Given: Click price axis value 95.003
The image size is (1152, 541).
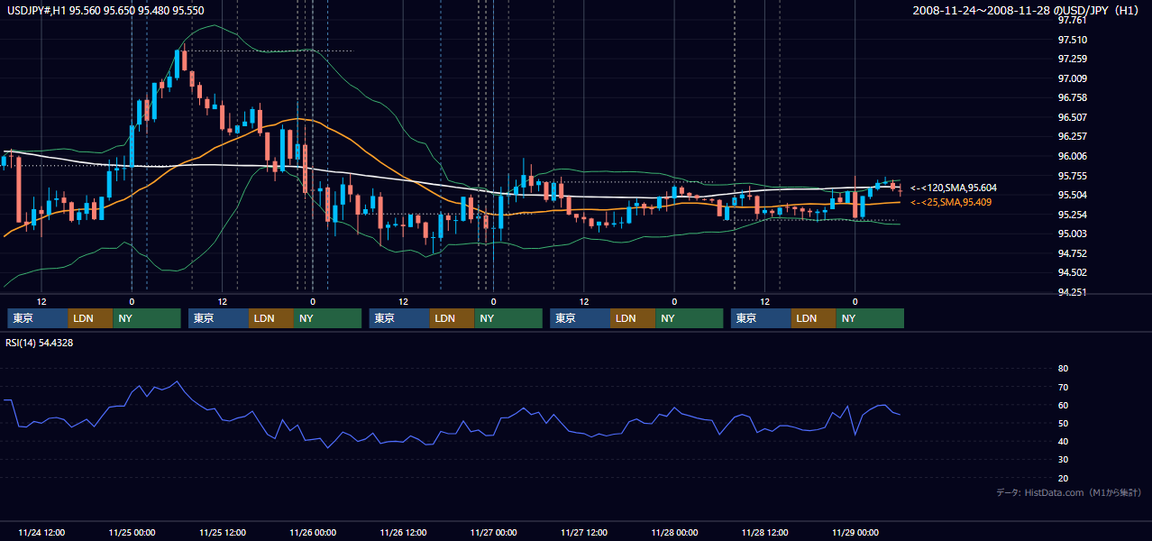Looking at the screenshot, I should (1072, 234).
